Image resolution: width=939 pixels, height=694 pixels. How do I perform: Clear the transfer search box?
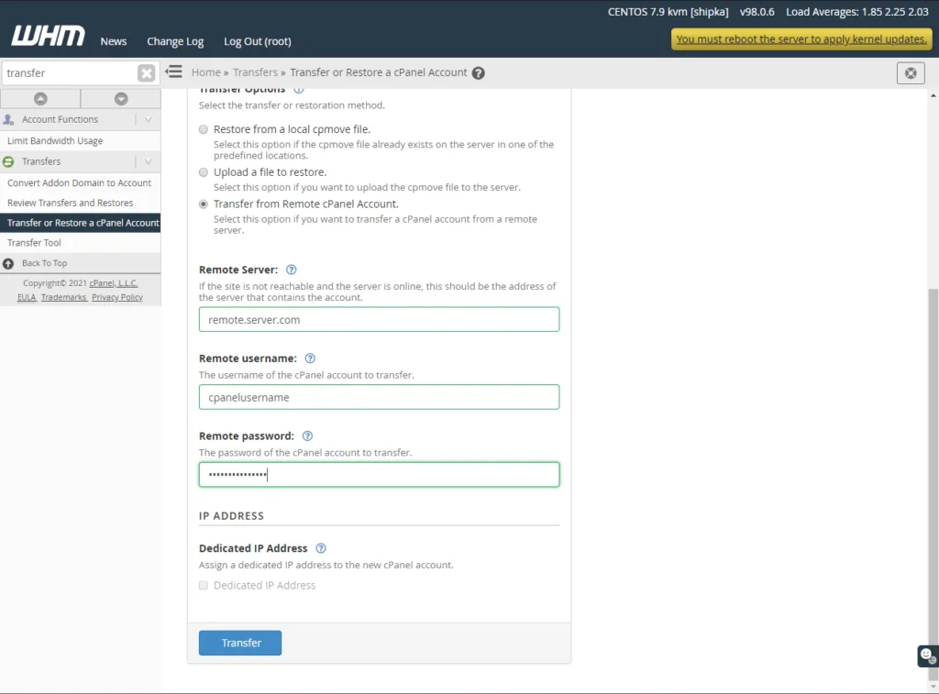coord(147,72)
